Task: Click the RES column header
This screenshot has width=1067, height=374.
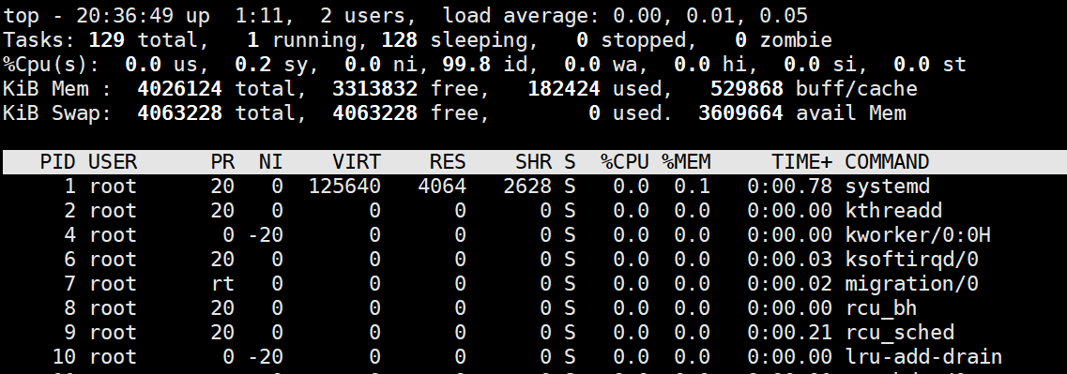Action: (448, 162)
